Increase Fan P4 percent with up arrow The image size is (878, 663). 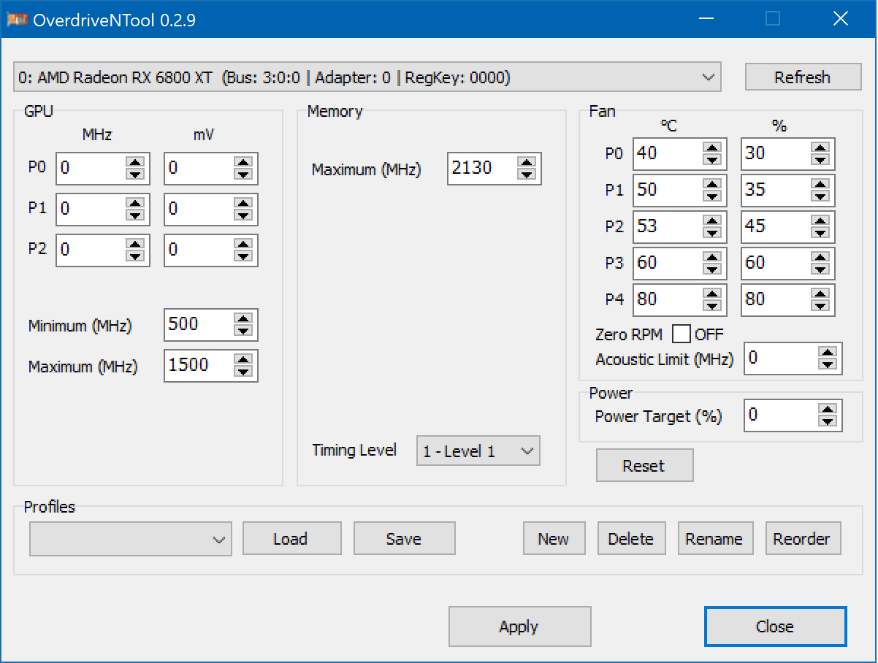click(820, 294)
